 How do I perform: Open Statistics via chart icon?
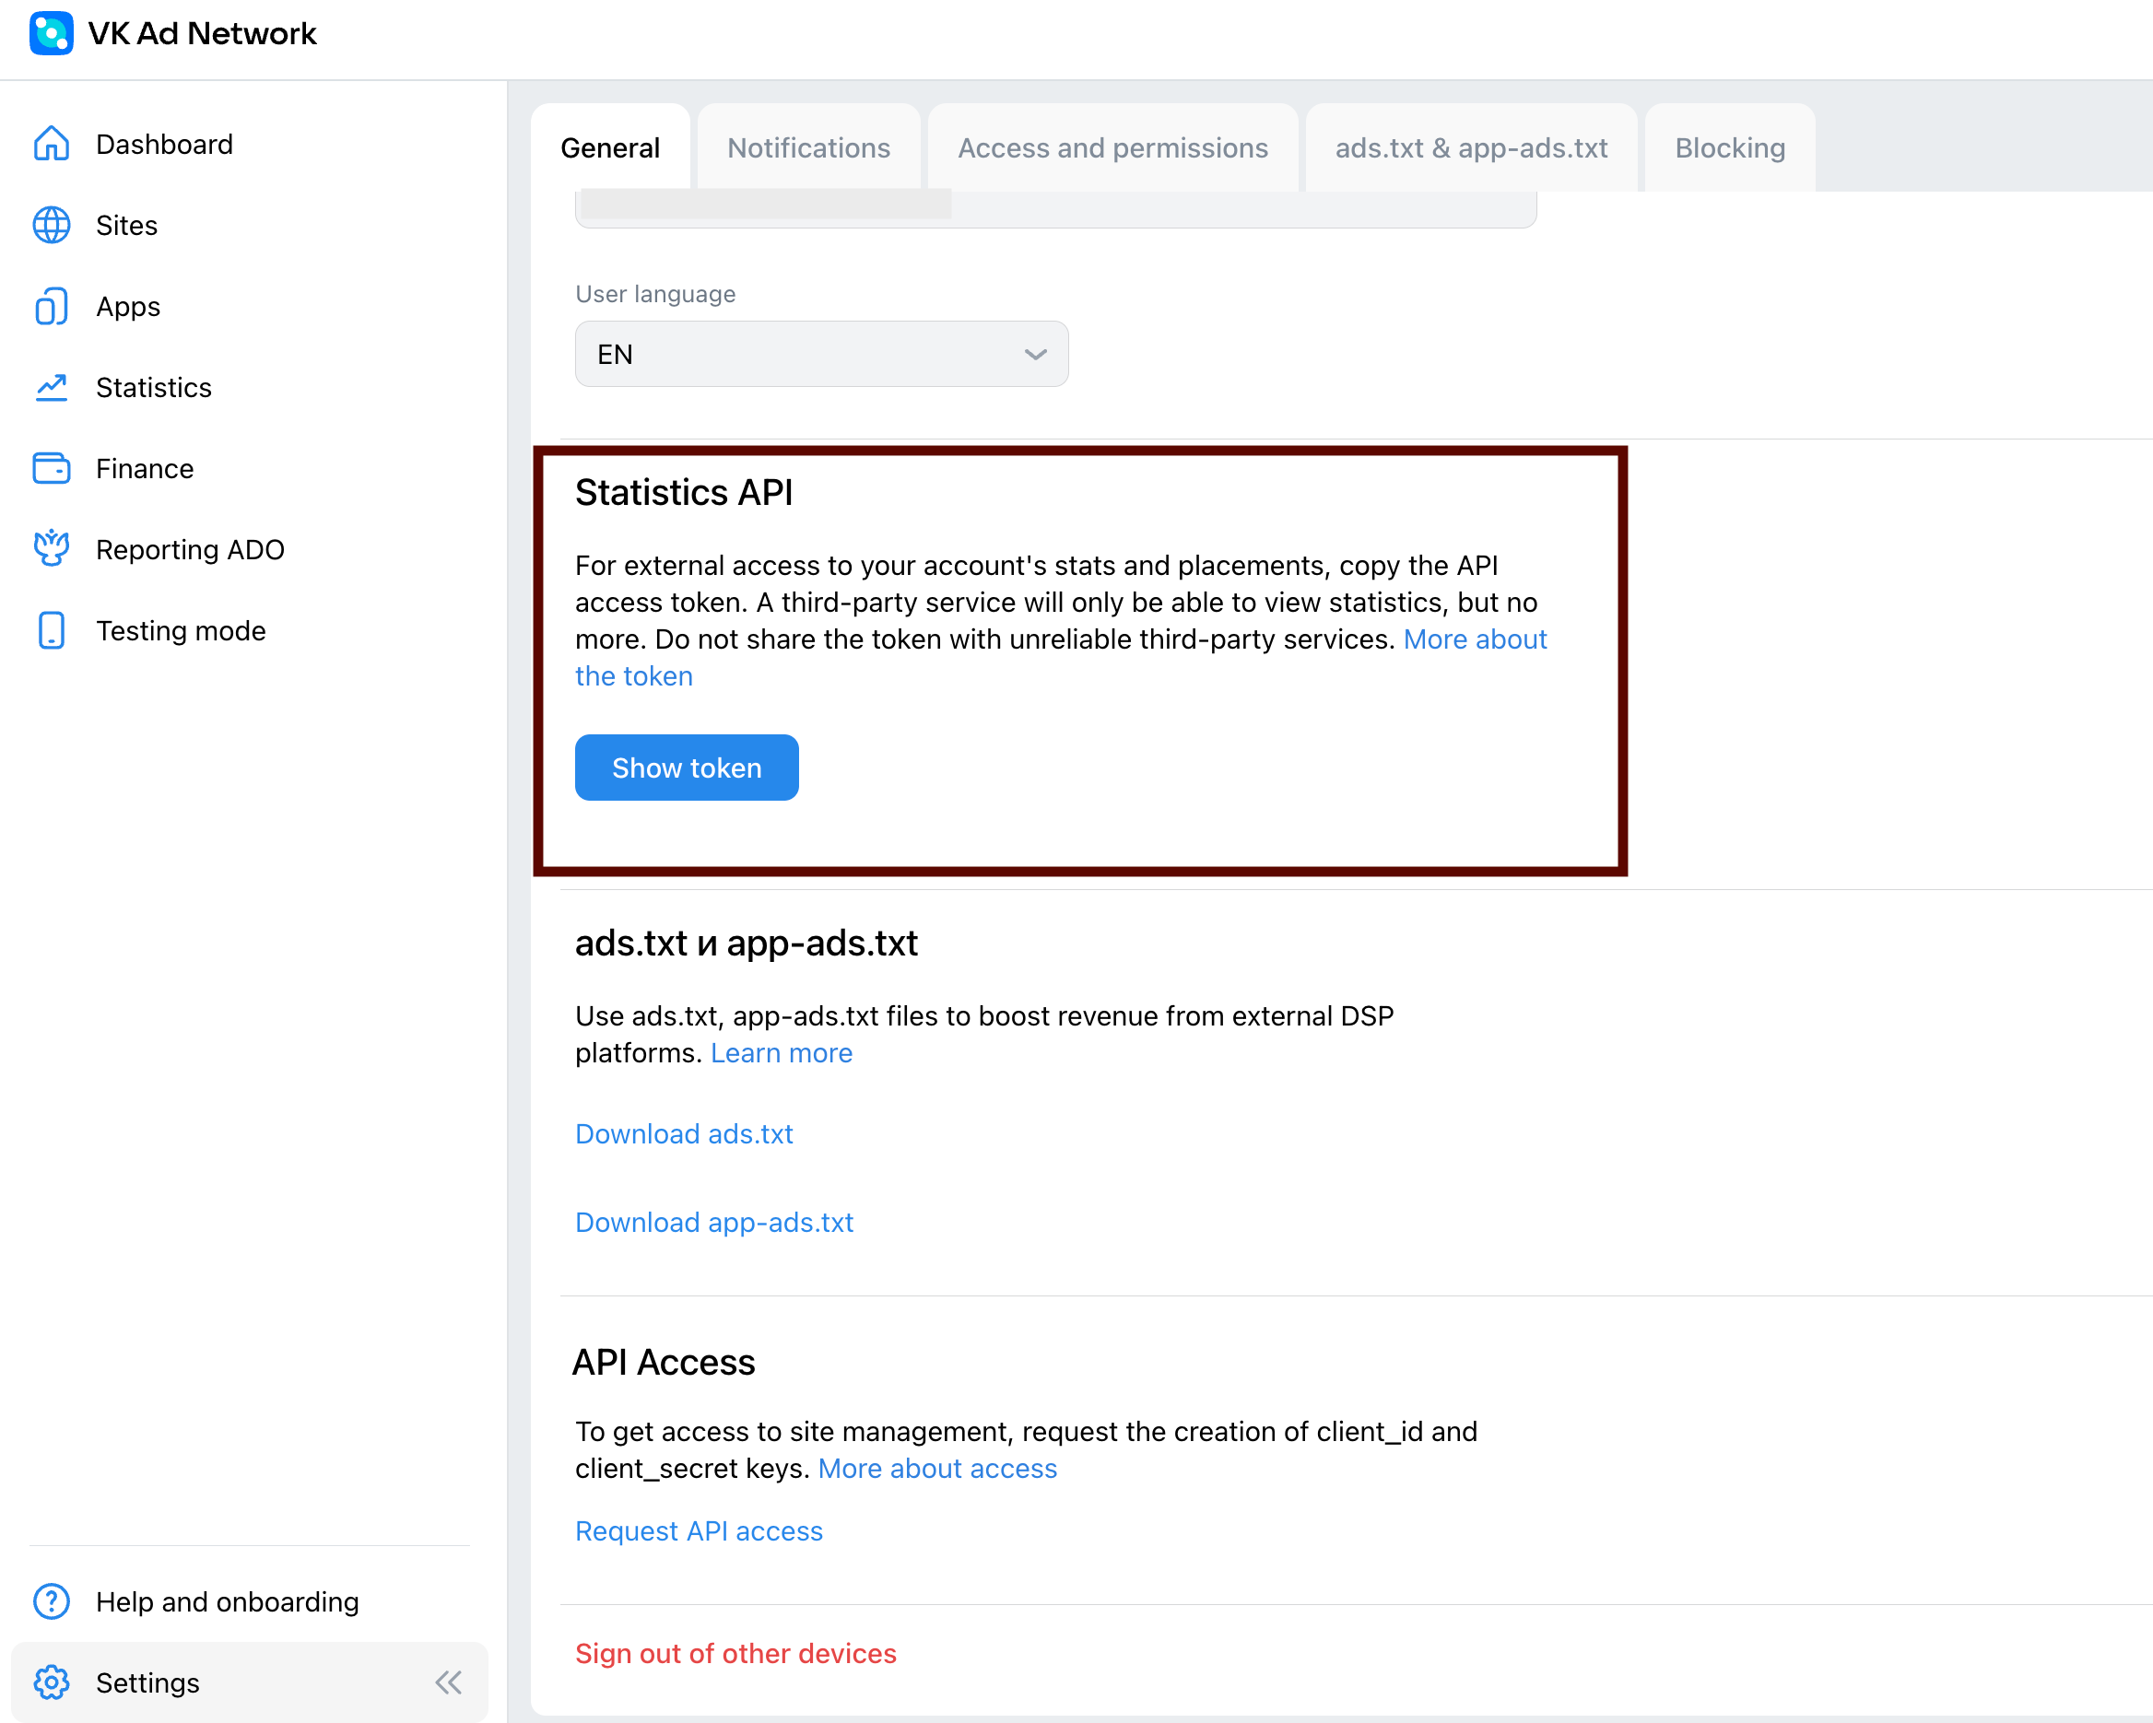[51, 387]
